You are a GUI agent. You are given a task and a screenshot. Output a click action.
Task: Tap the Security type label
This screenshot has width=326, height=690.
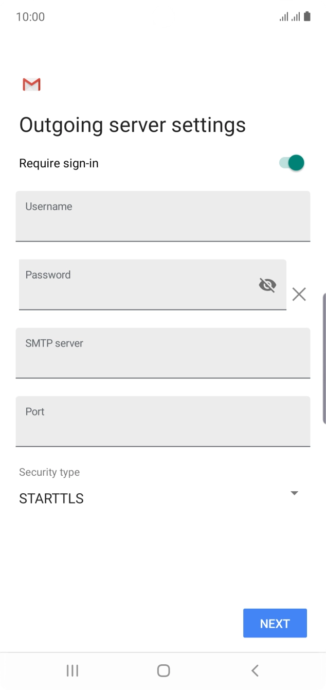[49, 472]
